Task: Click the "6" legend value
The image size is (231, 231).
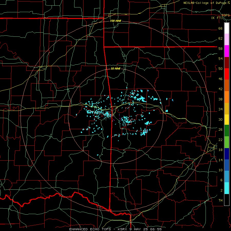Action: 222,180
